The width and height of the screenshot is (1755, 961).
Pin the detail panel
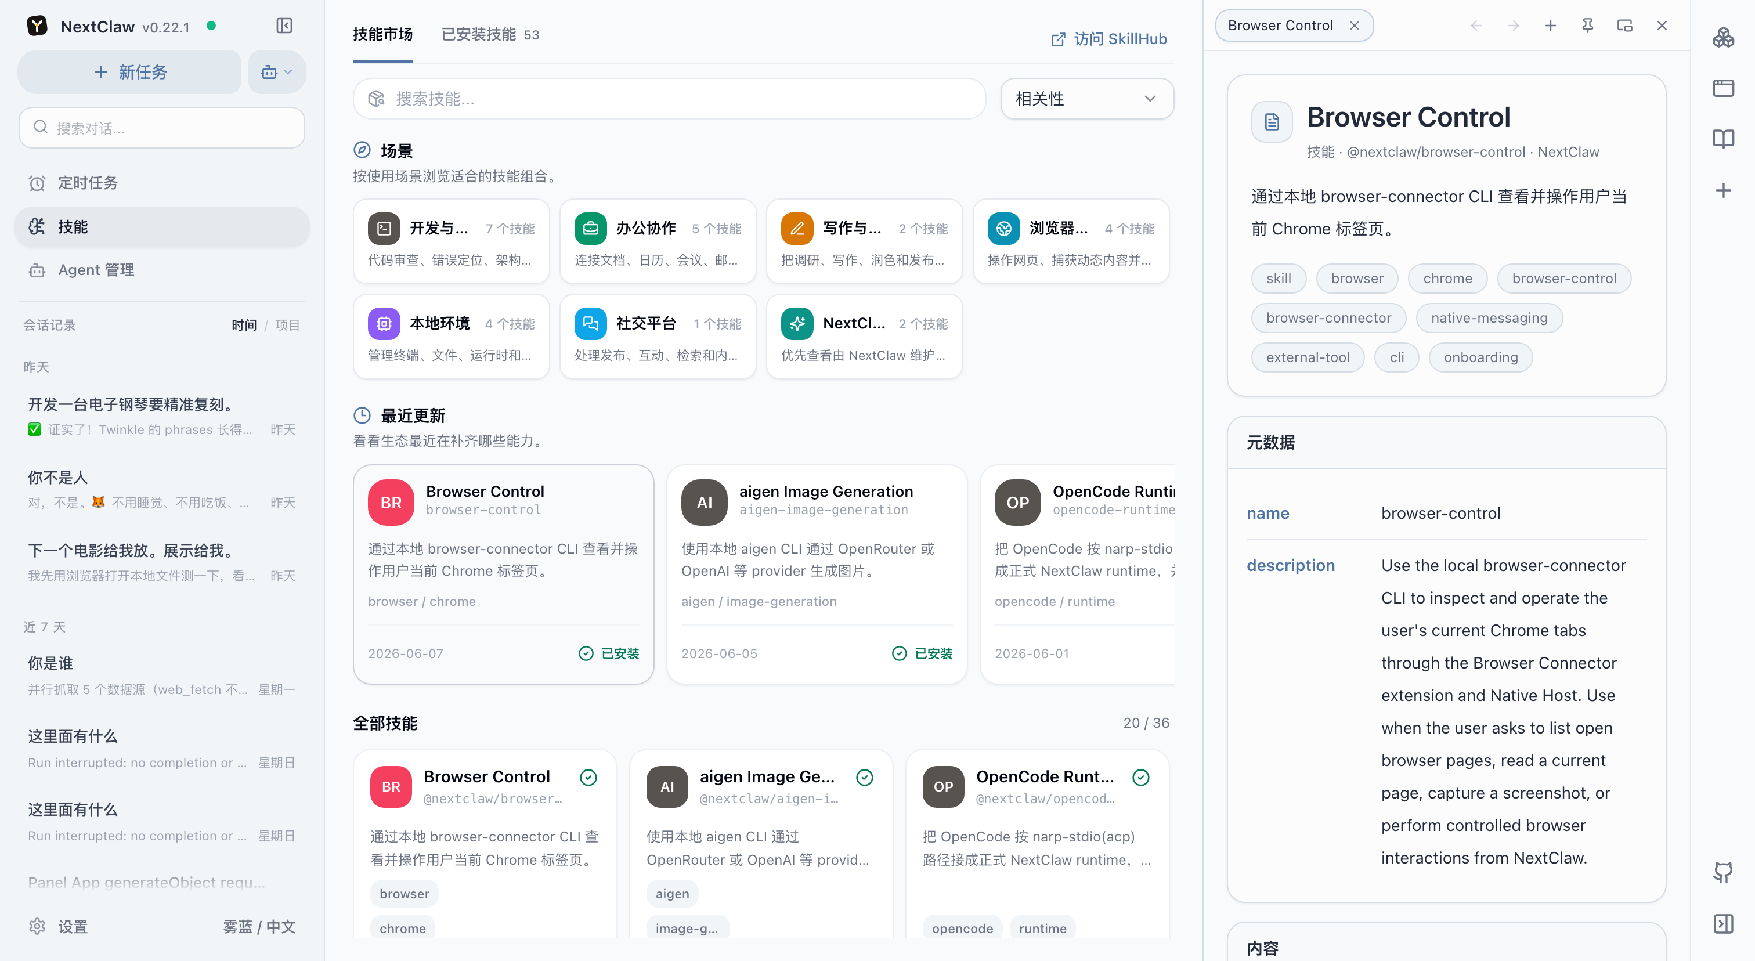point(1587,26)
